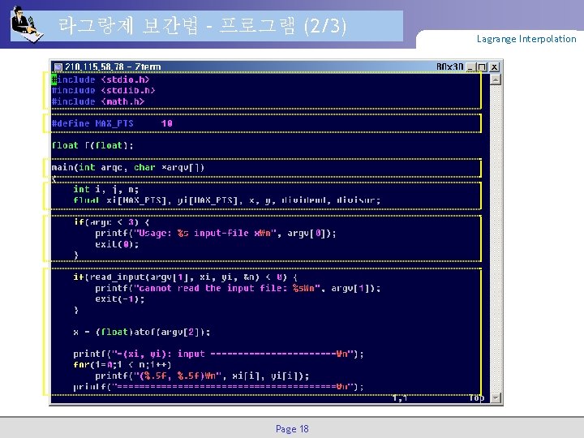Click the 'Usage: %s input-file x' printf line
This screenshot has width=584, height=438.
pos(216,234)
